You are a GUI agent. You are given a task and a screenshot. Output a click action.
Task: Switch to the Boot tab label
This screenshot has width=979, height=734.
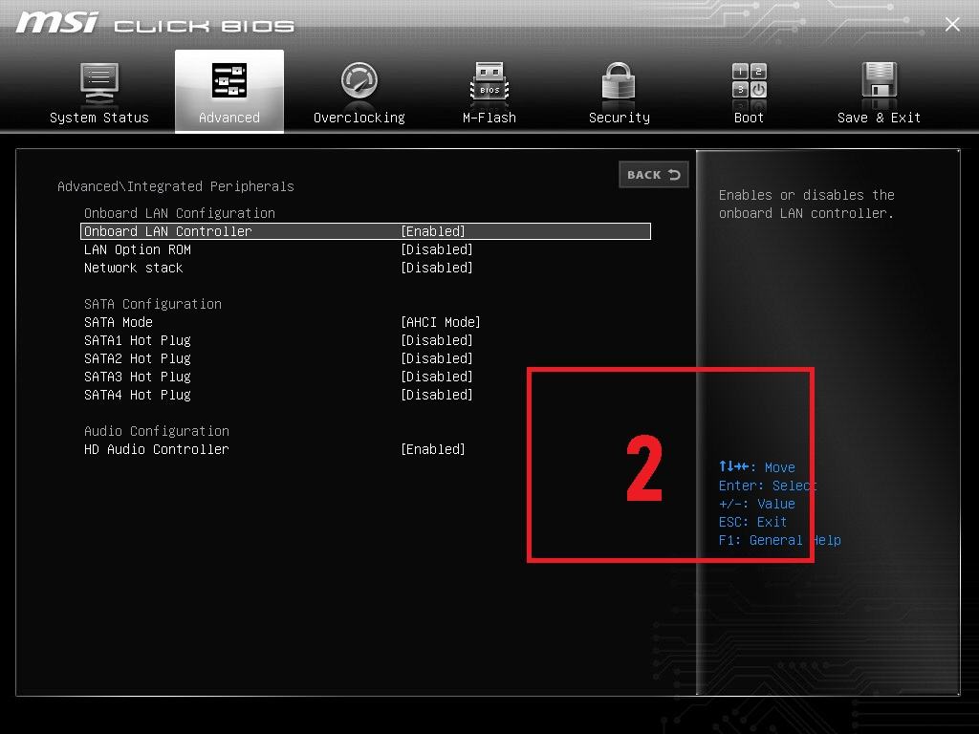[749, 118]
